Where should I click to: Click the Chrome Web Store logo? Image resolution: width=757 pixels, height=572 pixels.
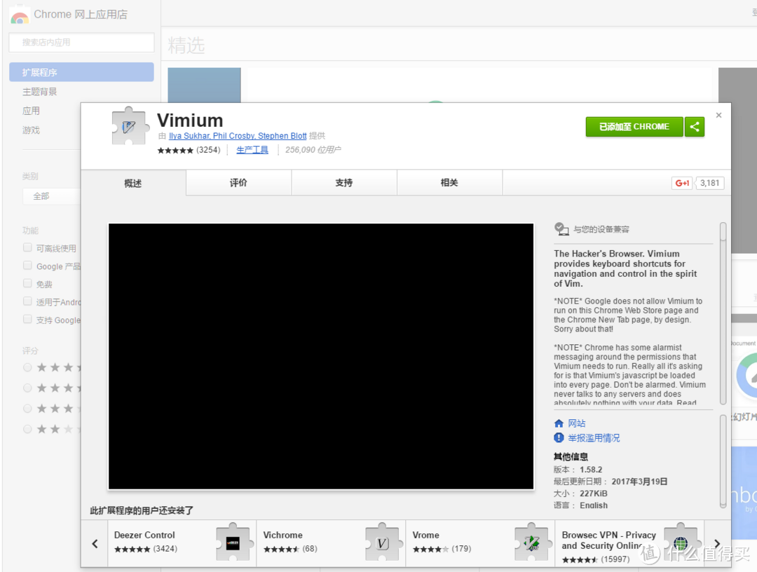point(19,15)
